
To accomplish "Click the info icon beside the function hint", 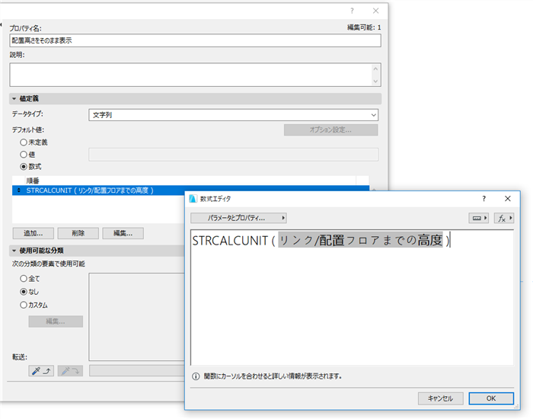I will (196, 376).
